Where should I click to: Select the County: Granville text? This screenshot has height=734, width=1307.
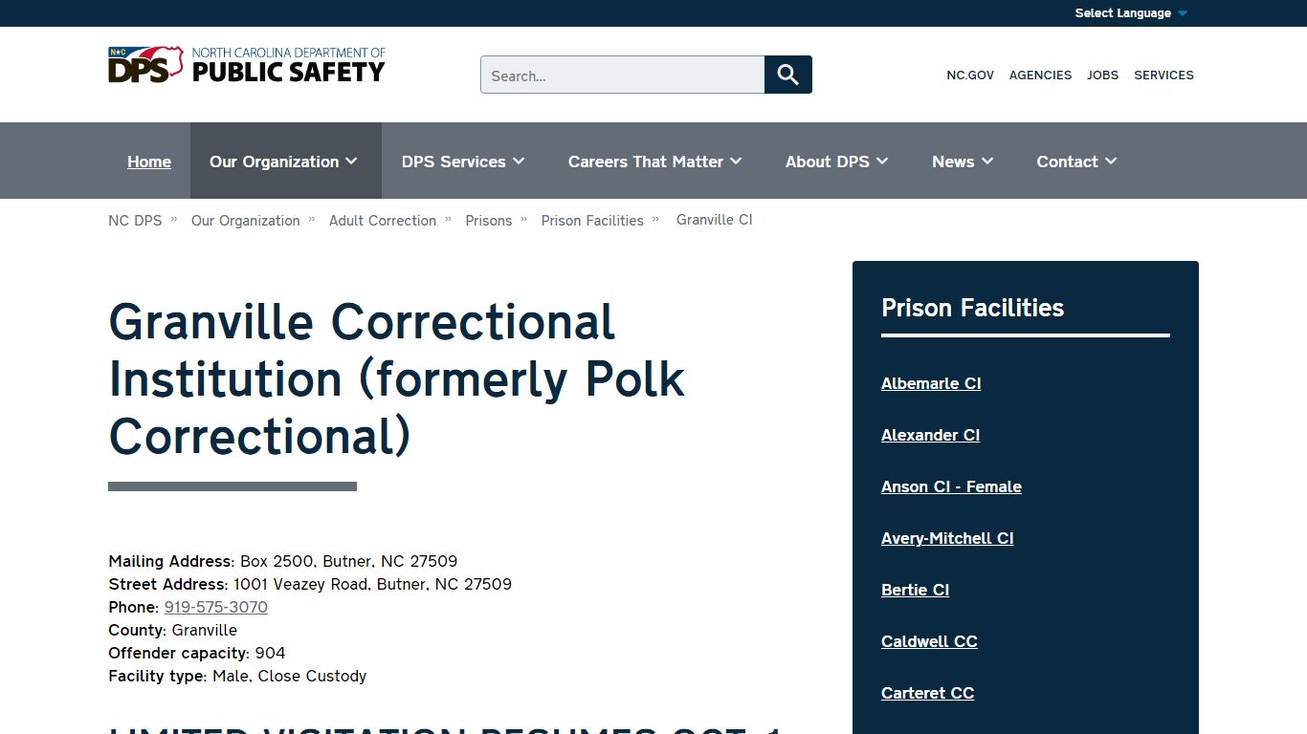pyautogui.click(x=173, y=630)
